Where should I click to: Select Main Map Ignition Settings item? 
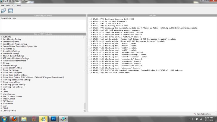(x=14, y=85)
